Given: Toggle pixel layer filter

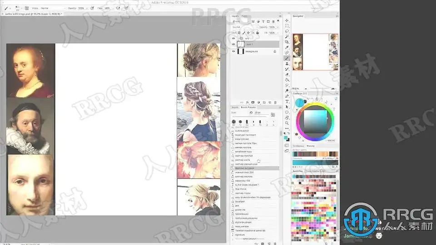Looking at the screenshot, I should coord(253,21).
